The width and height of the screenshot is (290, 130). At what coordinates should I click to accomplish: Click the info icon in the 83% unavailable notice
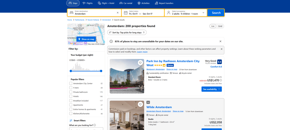[111, 41]
